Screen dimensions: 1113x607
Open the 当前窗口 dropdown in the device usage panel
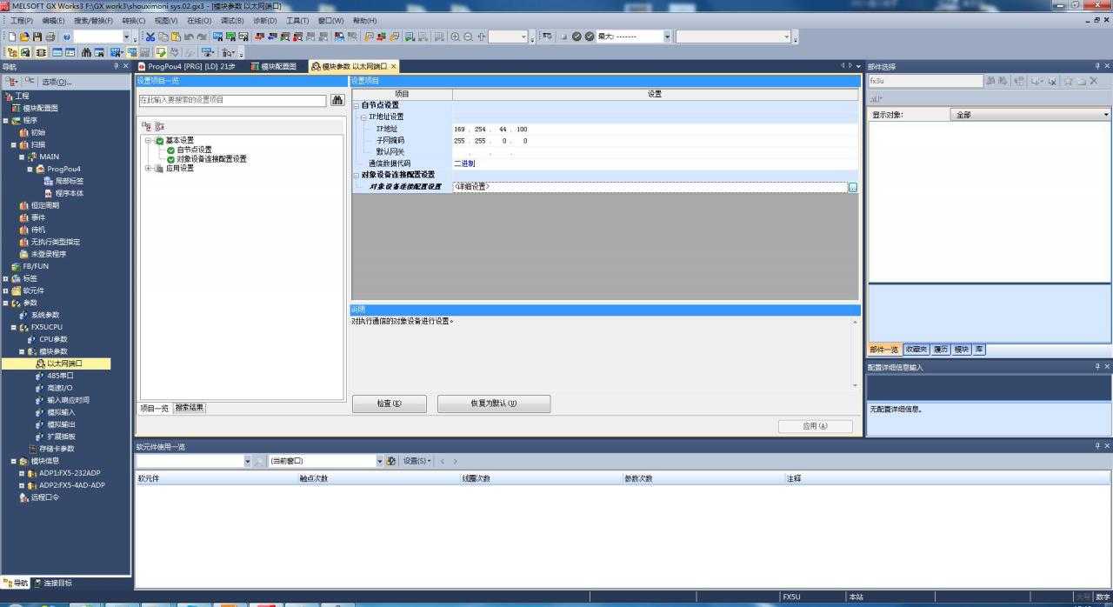click(379, 461)
